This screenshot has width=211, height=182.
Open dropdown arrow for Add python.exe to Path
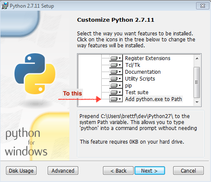pos(120,99)
